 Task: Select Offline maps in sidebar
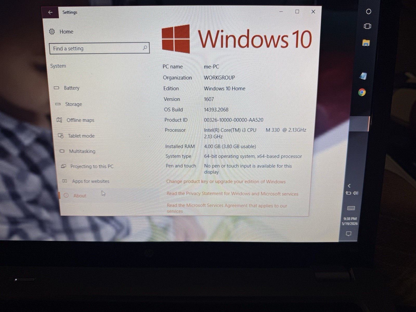click(x=75, y=120)
